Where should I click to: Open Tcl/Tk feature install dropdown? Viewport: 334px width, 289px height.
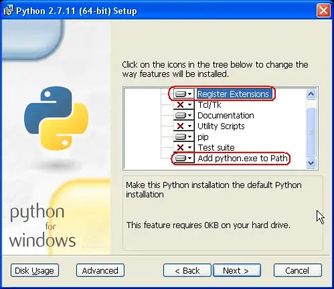[183, 104]
